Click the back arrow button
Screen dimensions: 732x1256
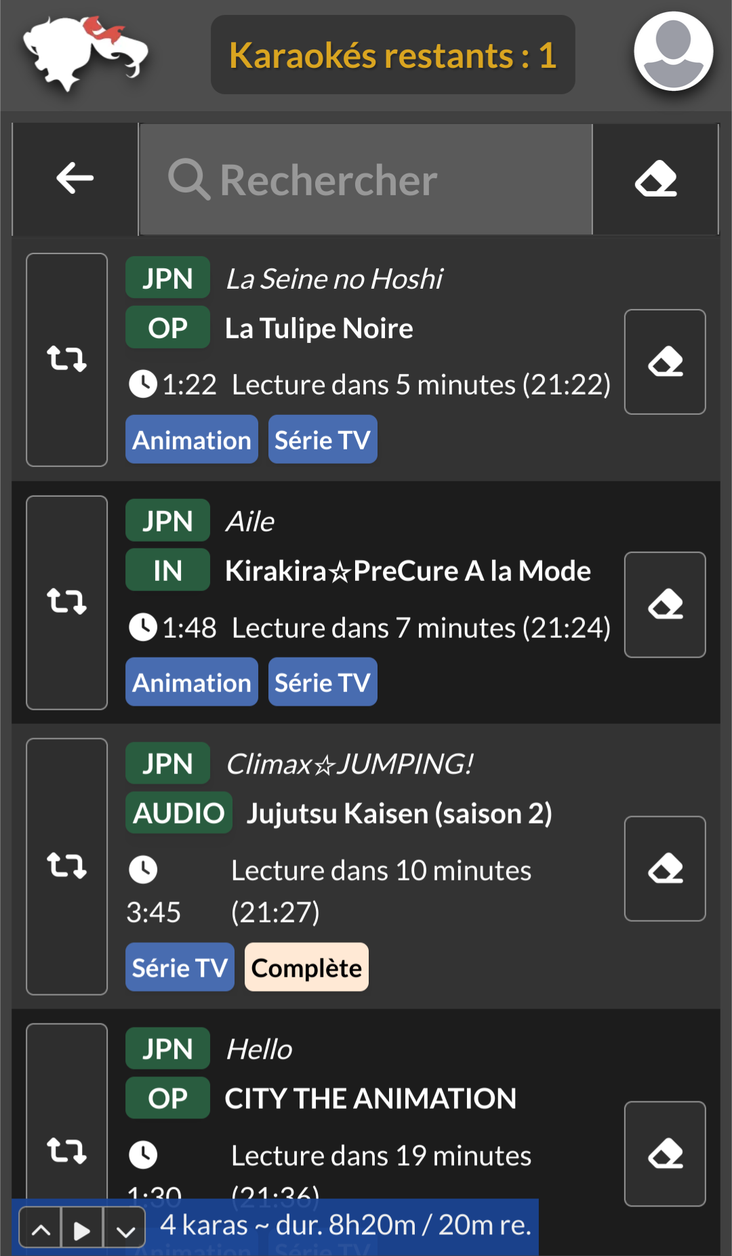click(75, 179)
